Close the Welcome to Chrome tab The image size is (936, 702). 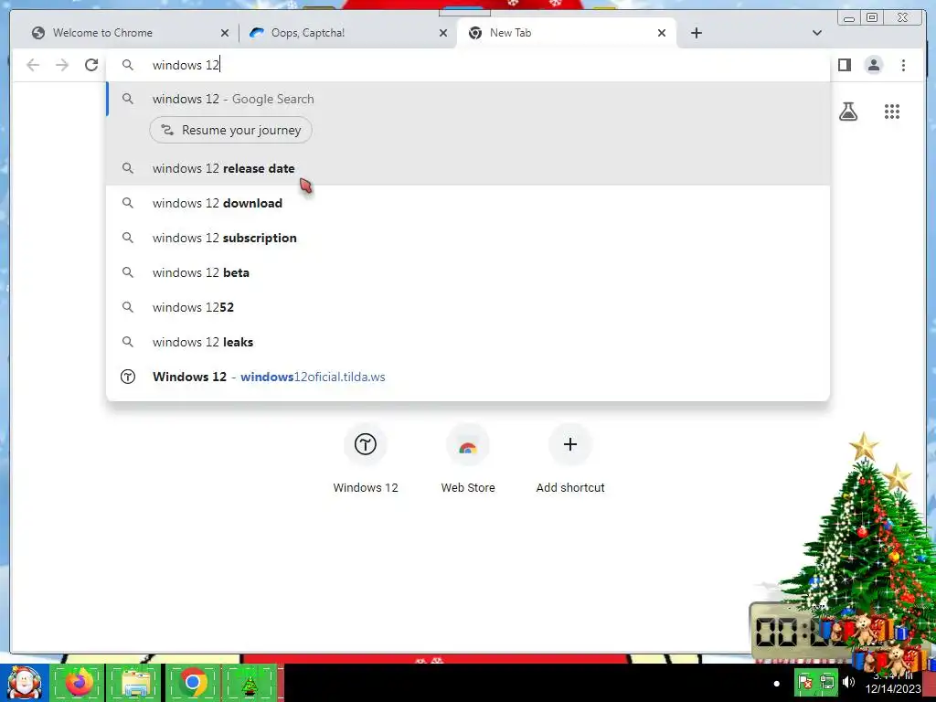(x=225, y=33)
